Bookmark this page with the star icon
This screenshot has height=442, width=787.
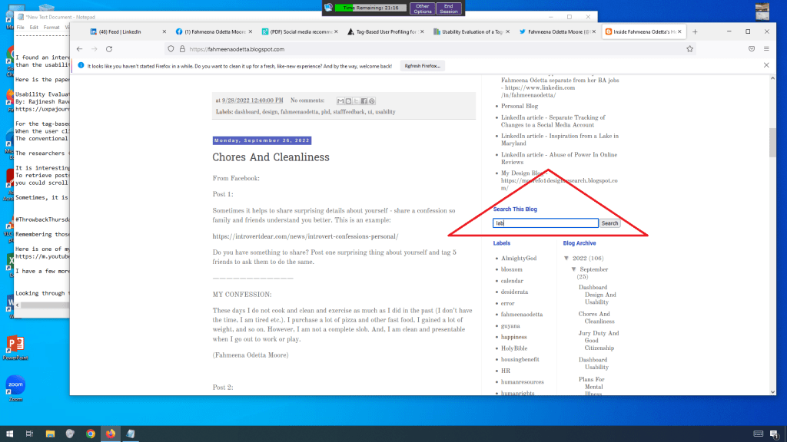[x=690, y=48]
